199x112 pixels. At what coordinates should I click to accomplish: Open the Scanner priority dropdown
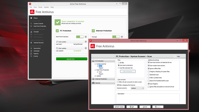[x=137, y=88]
